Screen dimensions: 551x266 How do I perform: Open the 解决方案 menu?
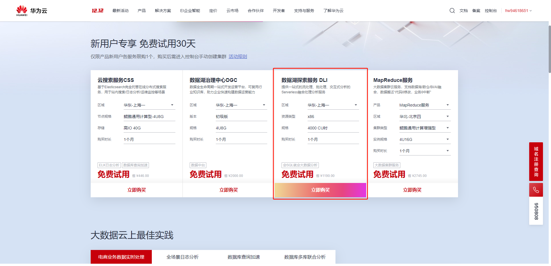click(x=163, y=11)
